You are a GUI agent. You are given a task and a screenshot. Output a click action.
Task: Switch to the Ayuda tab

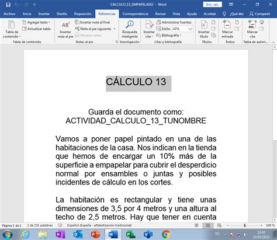click(192, 14)
